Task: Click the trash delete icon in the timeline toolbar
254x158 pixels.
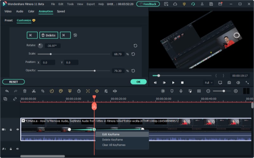Action: pos(25,91)
